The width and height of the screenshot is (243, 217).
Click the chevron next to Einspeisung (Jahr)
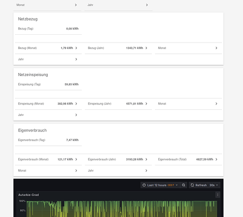[146, 104]
